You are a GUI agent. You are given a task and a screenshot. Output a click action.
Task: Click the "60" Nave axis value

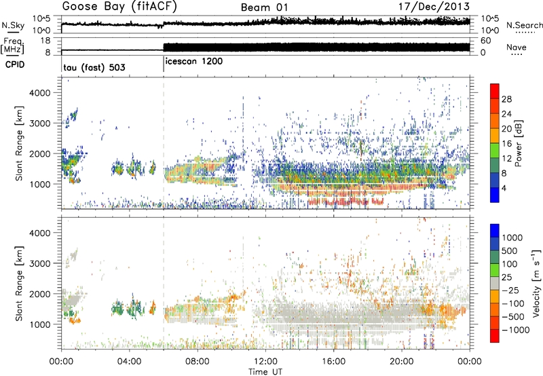485,41
